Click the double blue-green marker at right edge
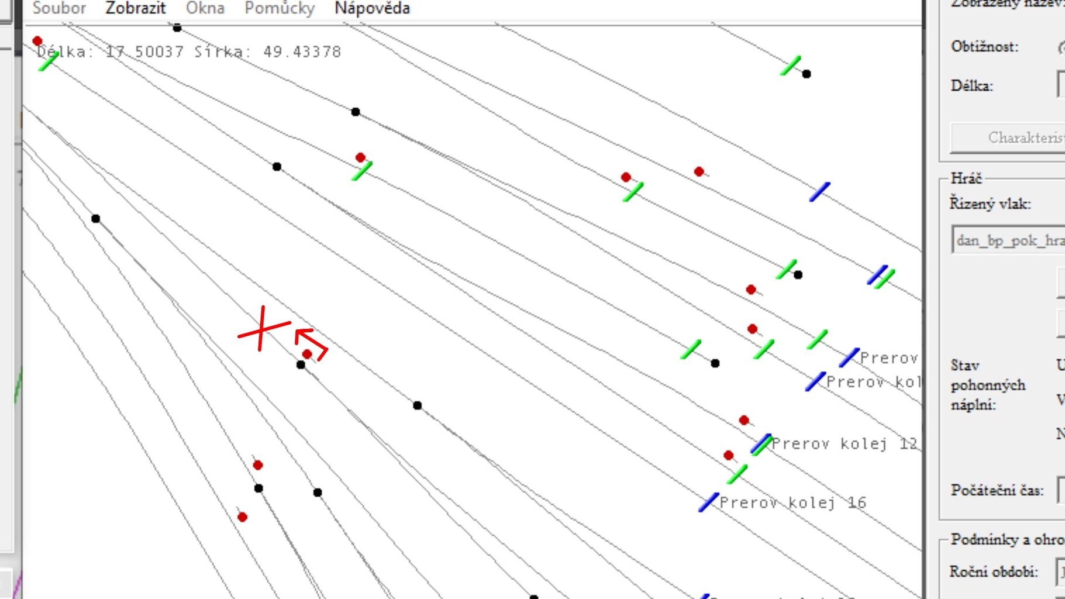The width and height of the screenshot is (1065, 599). pyautogui.click(x=881, y=276)
